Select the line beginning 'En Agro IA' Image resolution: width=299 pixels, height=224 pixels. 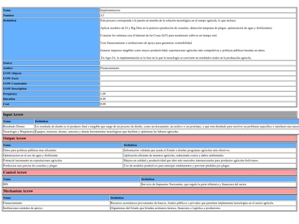[176, 58]
